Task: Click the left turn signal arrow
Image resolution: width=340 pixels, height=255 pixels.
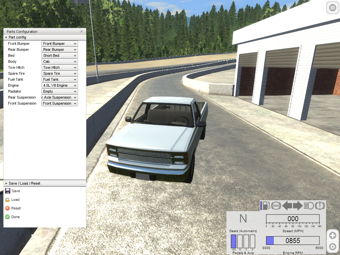Action: [287, 206]
